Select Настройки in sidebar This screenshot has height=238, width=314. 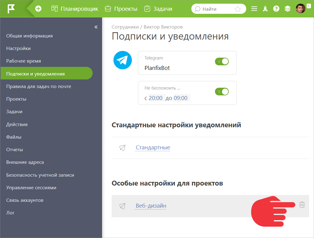click(x=18, y=48)
